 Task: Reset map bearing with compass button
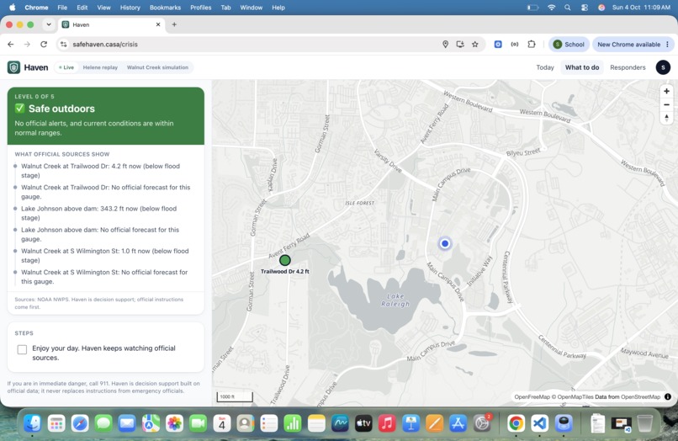pos(666,118)
